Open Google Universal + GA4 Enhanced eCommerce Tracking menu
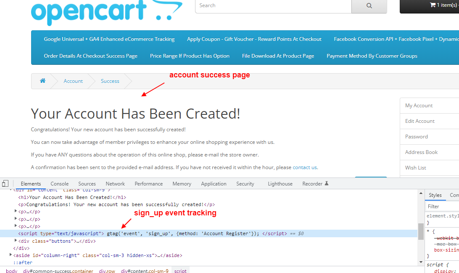 [x=109, y=39]
